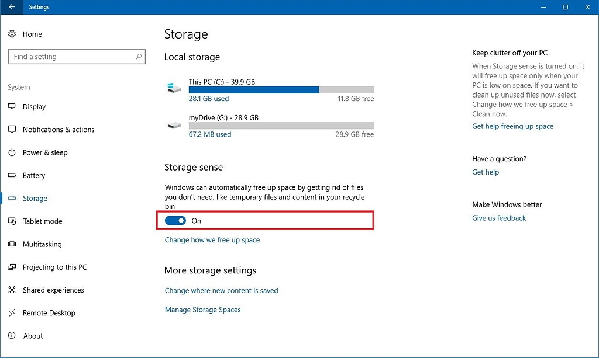
Task: Click the Tablet mode icon
Action: [x=13, y=221]
